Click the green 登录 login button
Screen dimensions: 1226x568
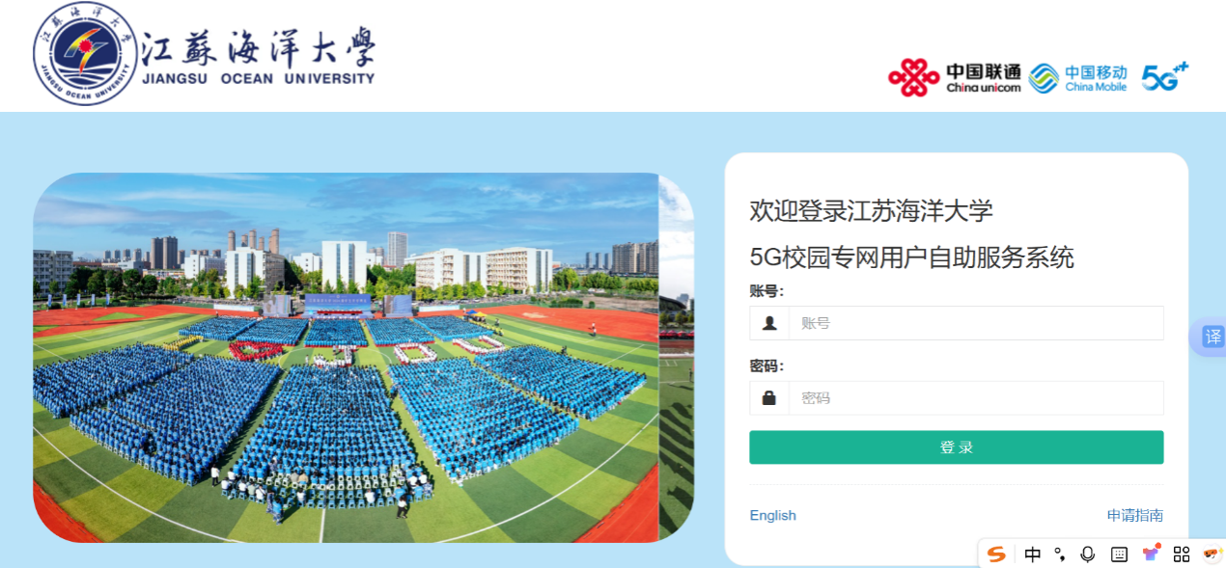pyautogui.click(x=957, y=447)
